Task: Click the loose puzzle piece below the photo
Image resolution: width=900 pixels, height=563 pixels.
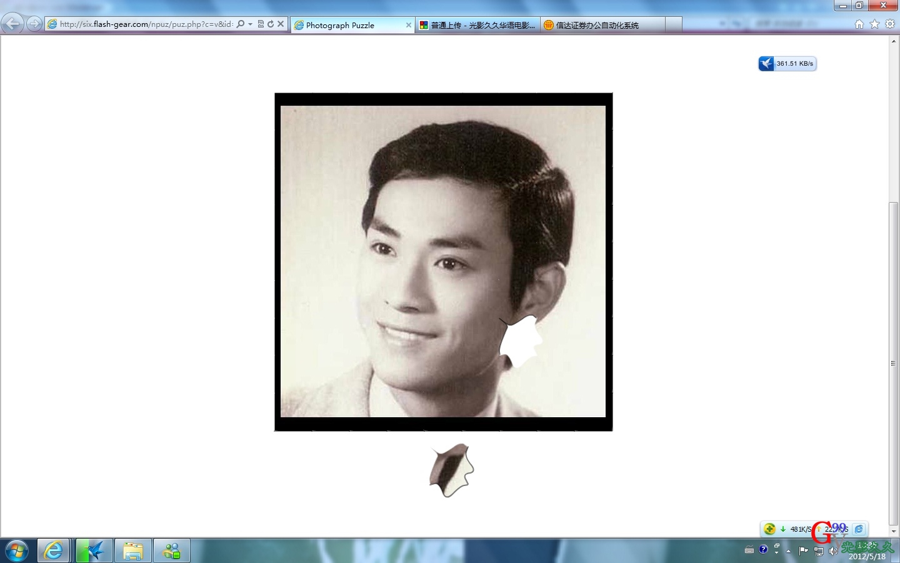Action: [451, 470]
